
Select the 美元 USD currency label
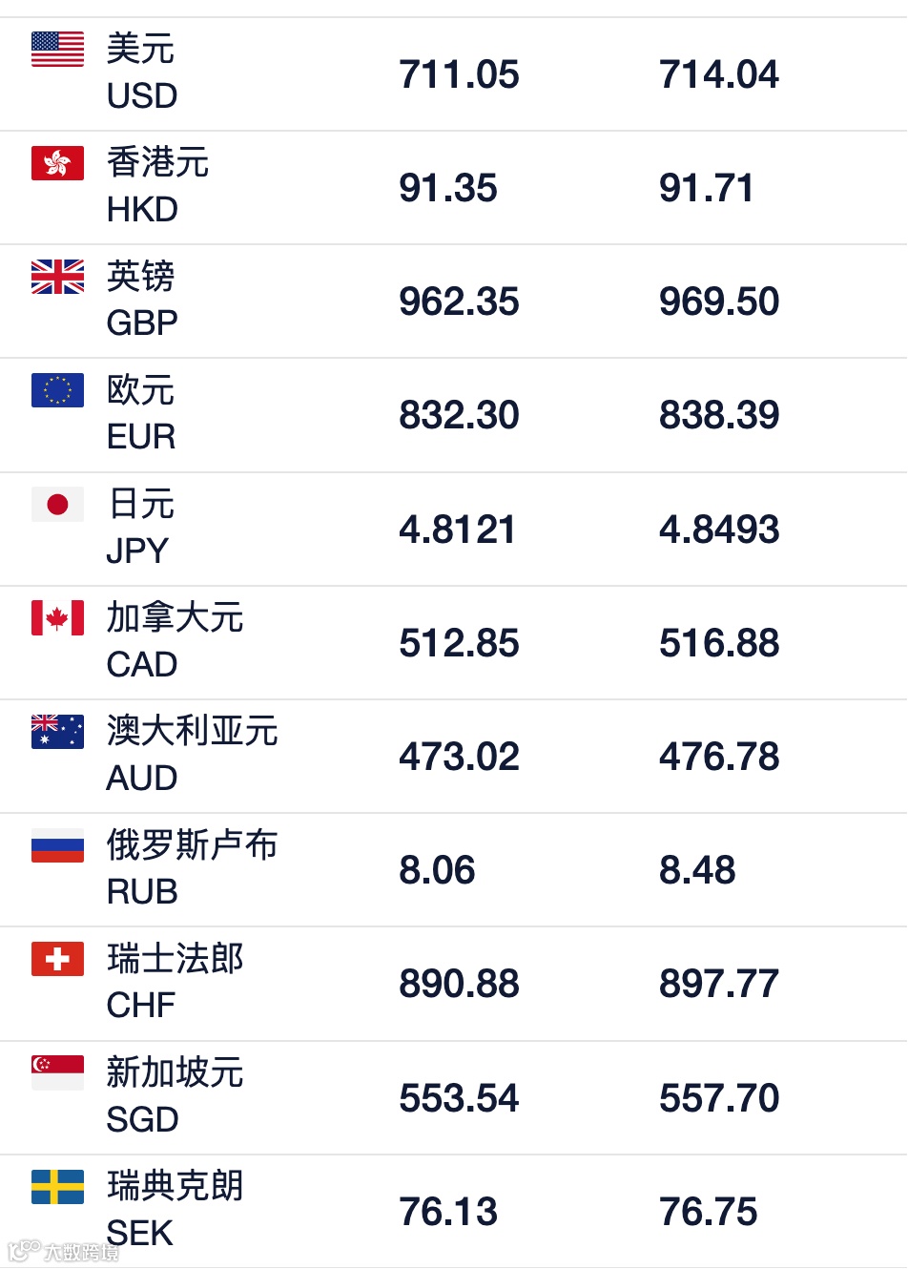pyautogui.click(x=139, y=72)
